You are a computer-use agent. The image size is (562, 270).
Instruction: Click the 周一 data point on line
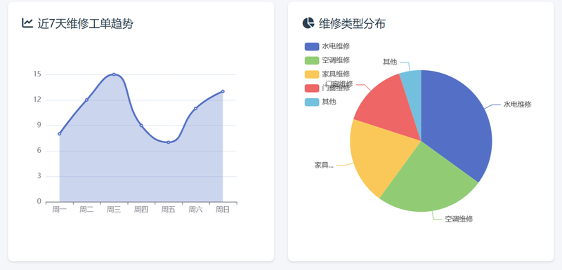coord(60,134)
